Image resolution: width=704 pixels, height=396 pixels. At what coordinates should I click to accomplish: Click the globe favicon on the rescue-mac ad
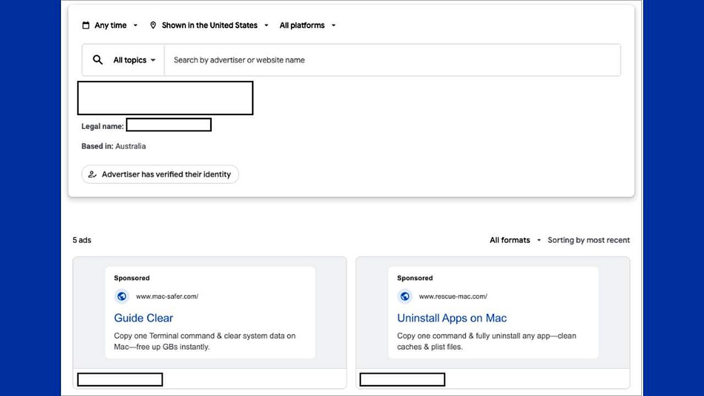(x=405, y=296)
